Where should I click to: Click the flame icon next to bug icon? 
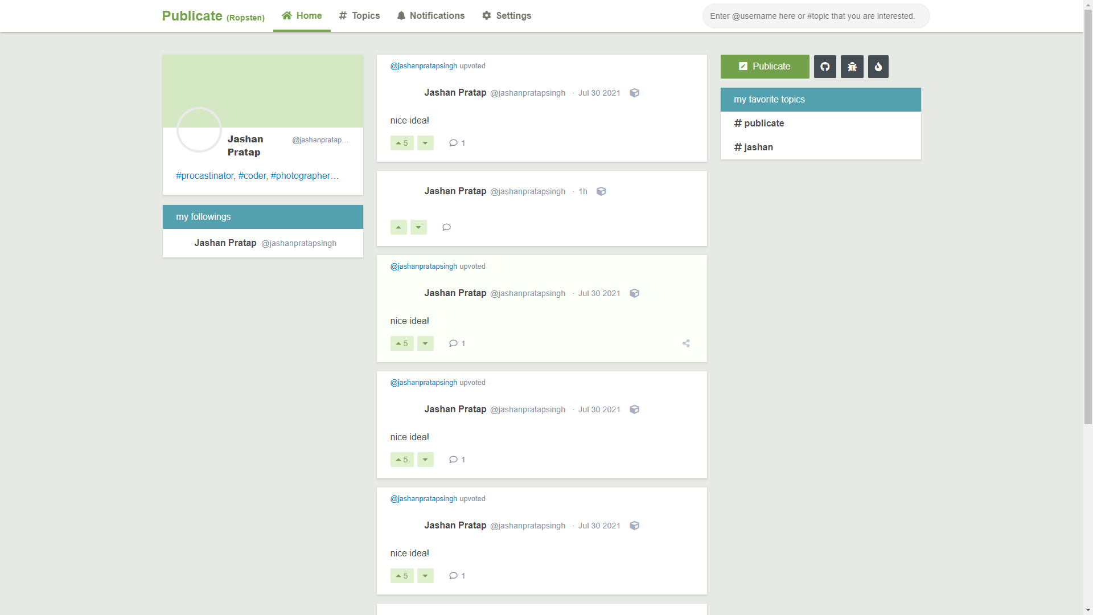(x=878, y=67)
